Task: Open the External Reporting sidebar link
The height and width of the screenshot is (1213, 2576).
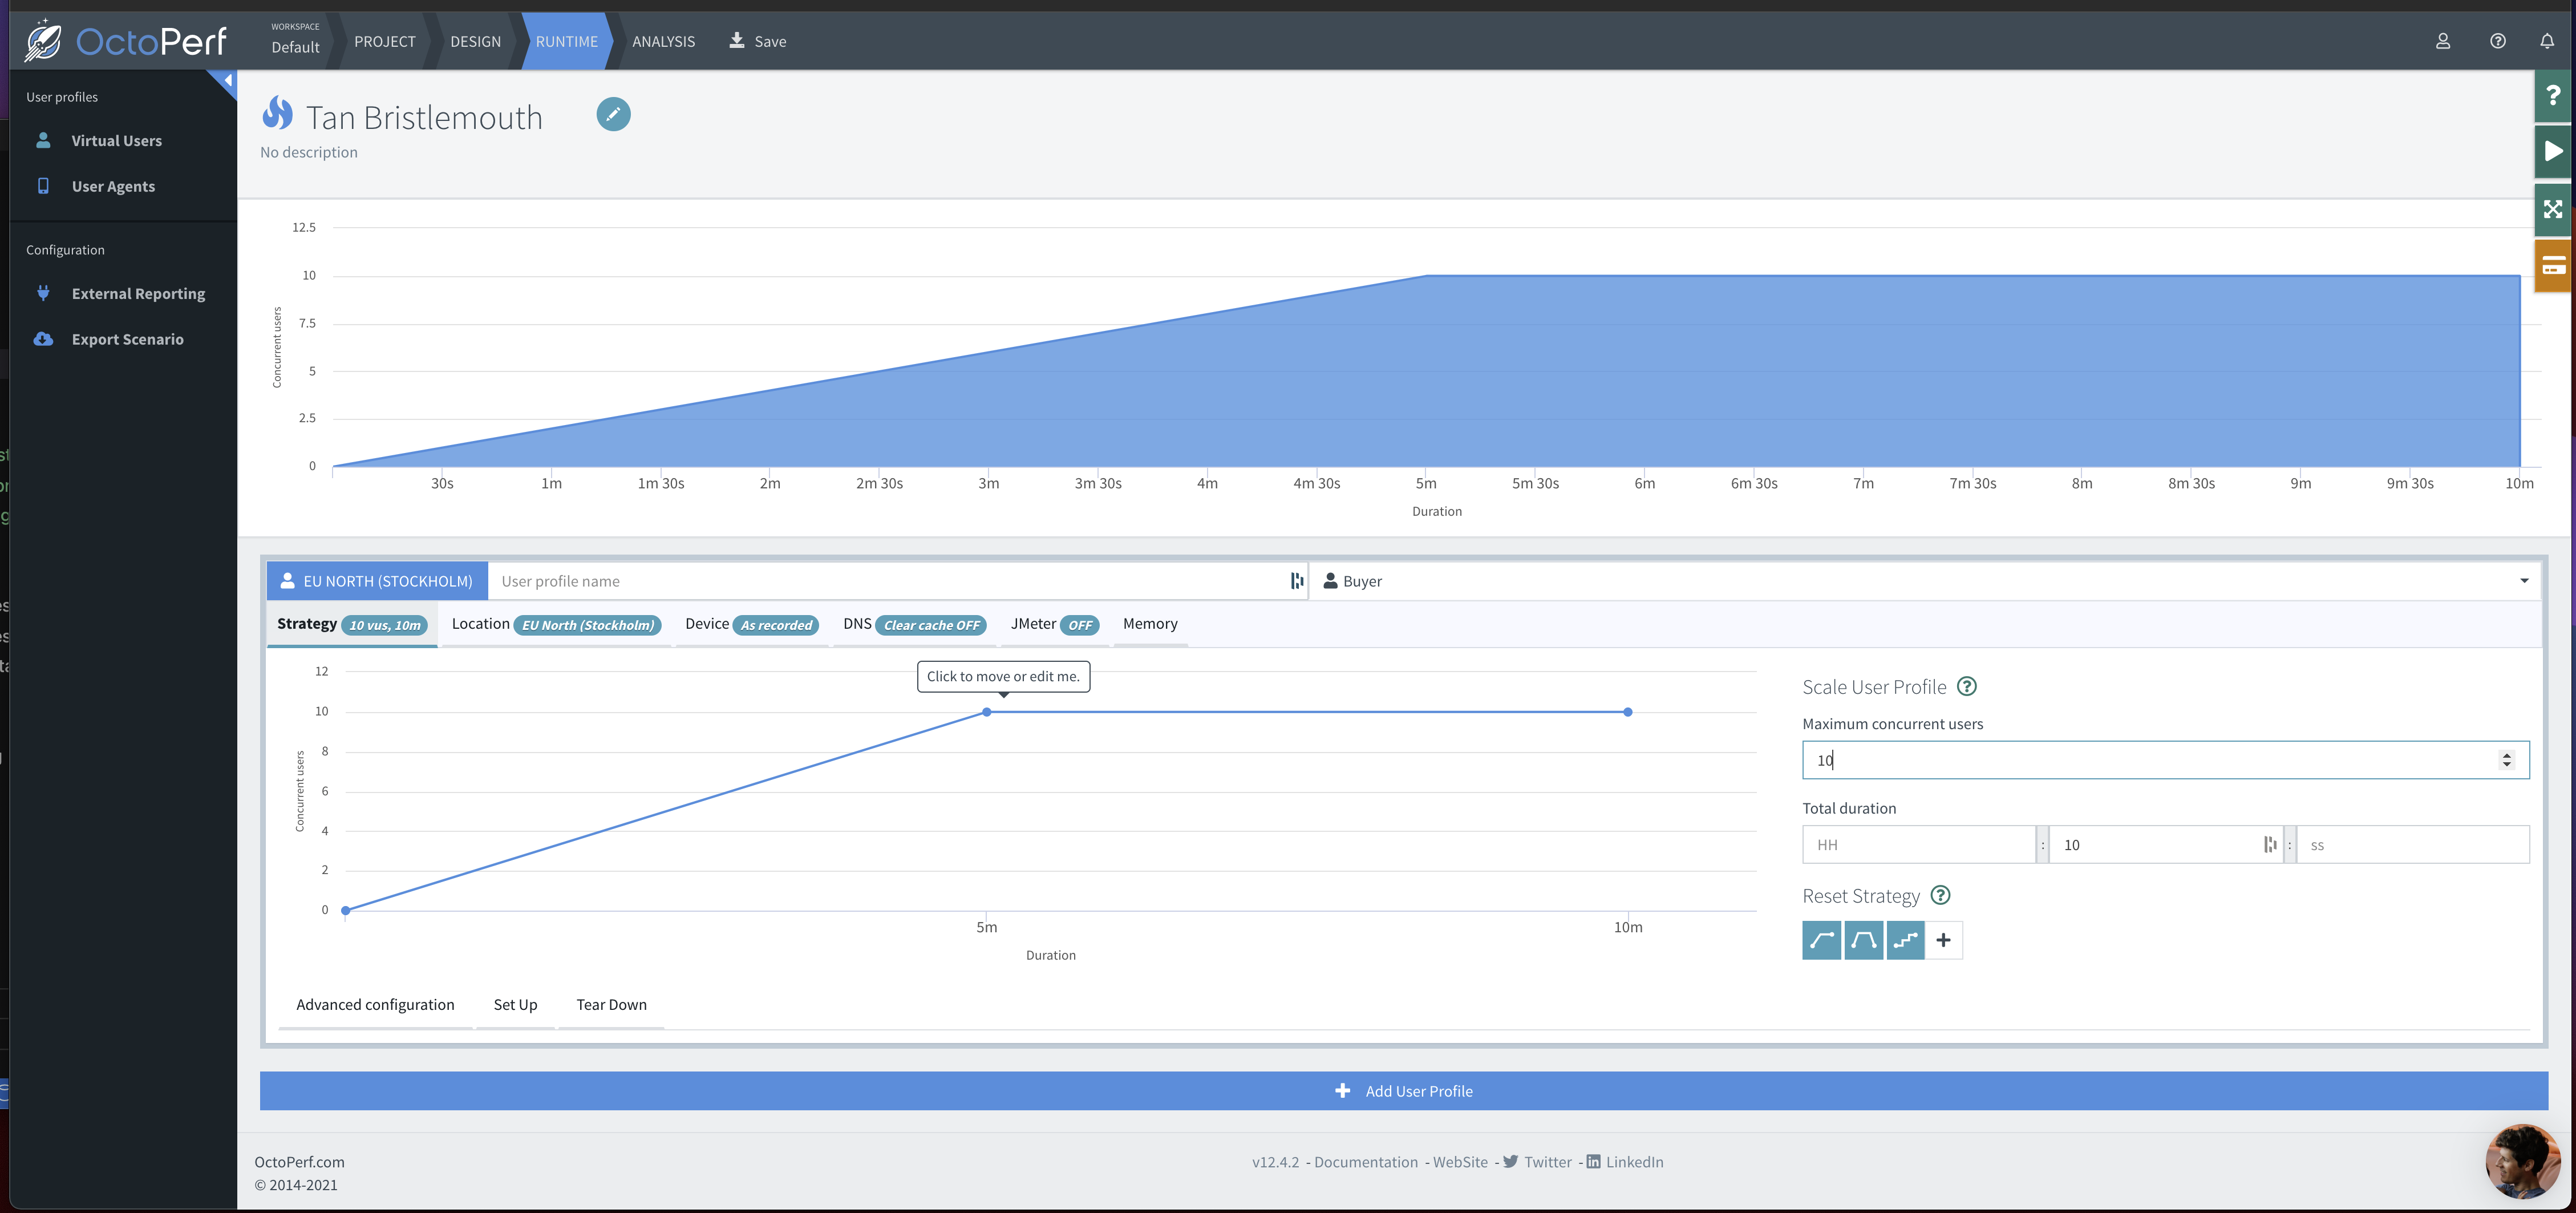Action: click(x=138, y=294)
